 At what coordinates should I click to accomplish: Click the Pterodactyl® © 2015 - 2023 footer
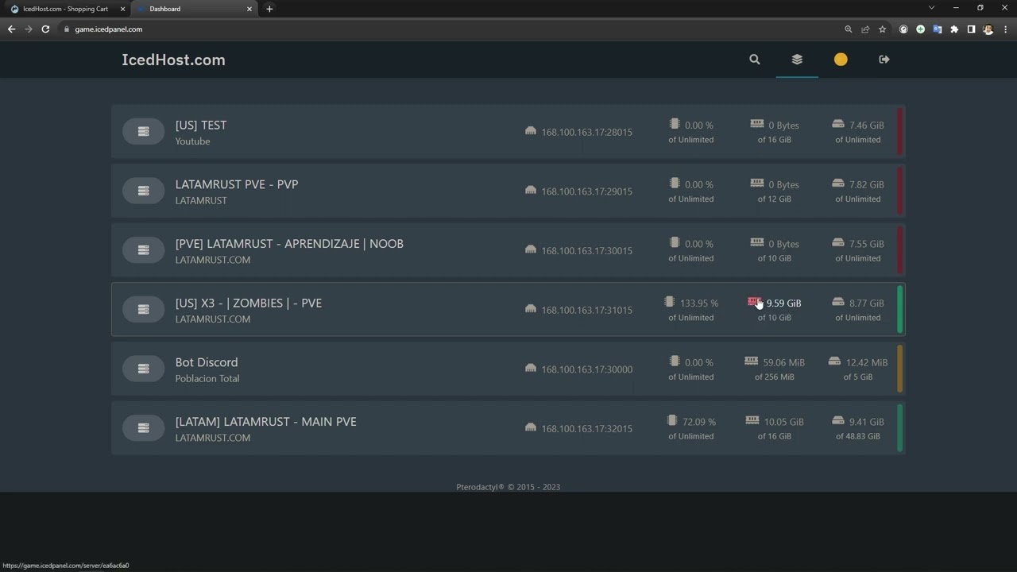508,487
